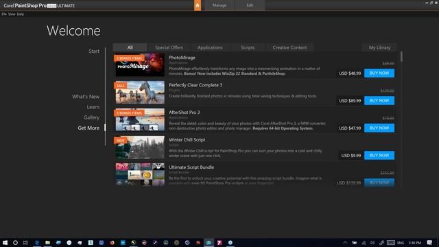Open the File menu

click(4, 14)
